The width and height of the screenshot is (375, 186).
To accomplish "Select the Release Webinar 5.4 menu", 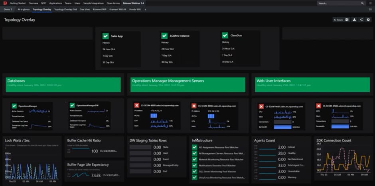I will tap(134, 3).
